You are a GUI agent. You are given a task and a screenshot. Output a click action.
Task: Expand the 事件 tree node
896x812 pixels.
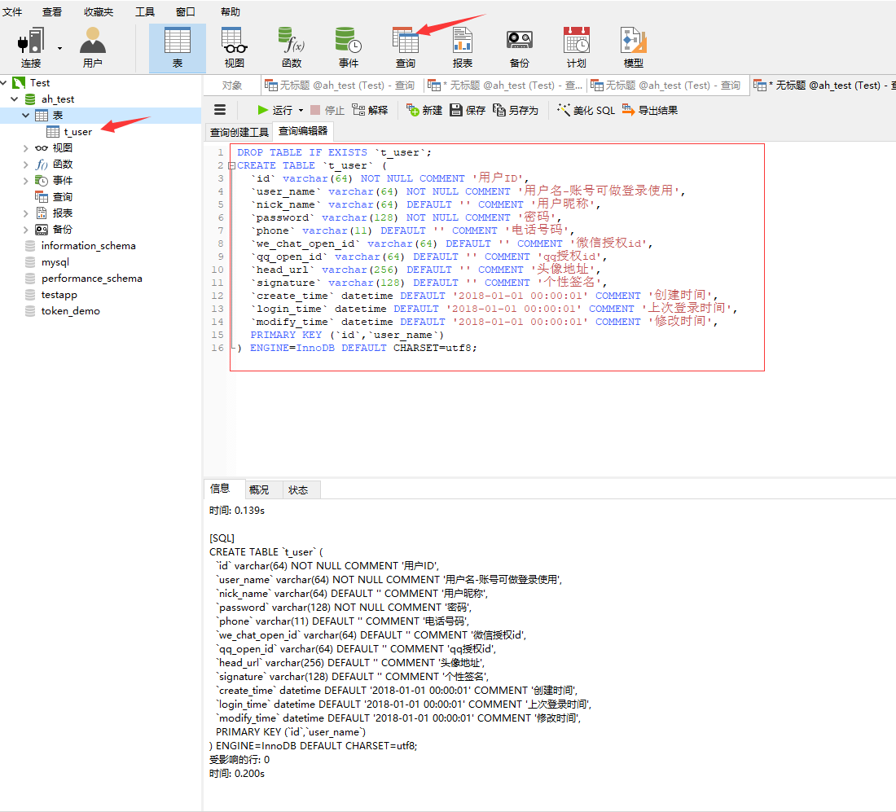26,181
